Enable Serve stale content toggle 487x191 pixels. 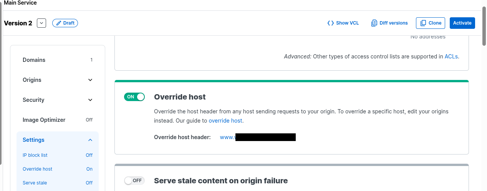point(134,181)
